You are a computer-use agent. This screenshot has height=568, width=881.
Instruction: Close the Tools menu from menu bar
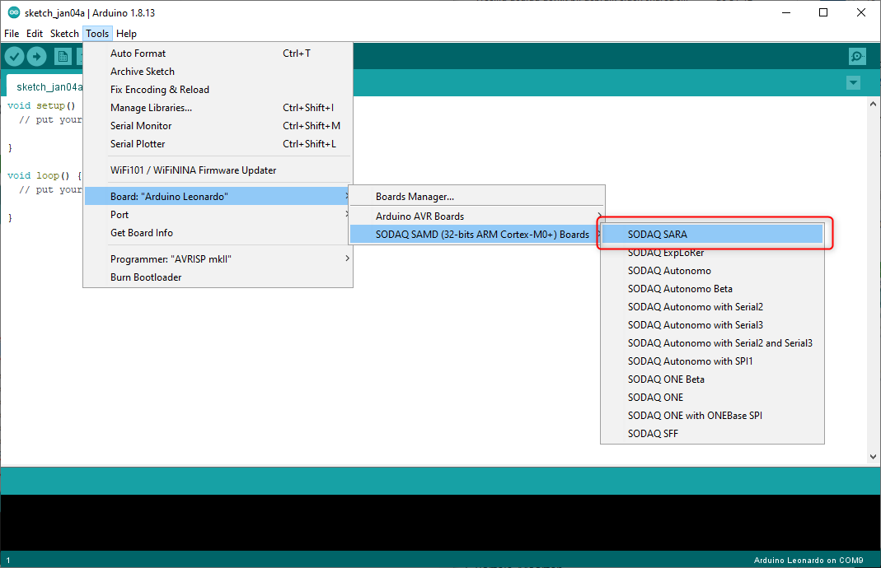[97, 34]
